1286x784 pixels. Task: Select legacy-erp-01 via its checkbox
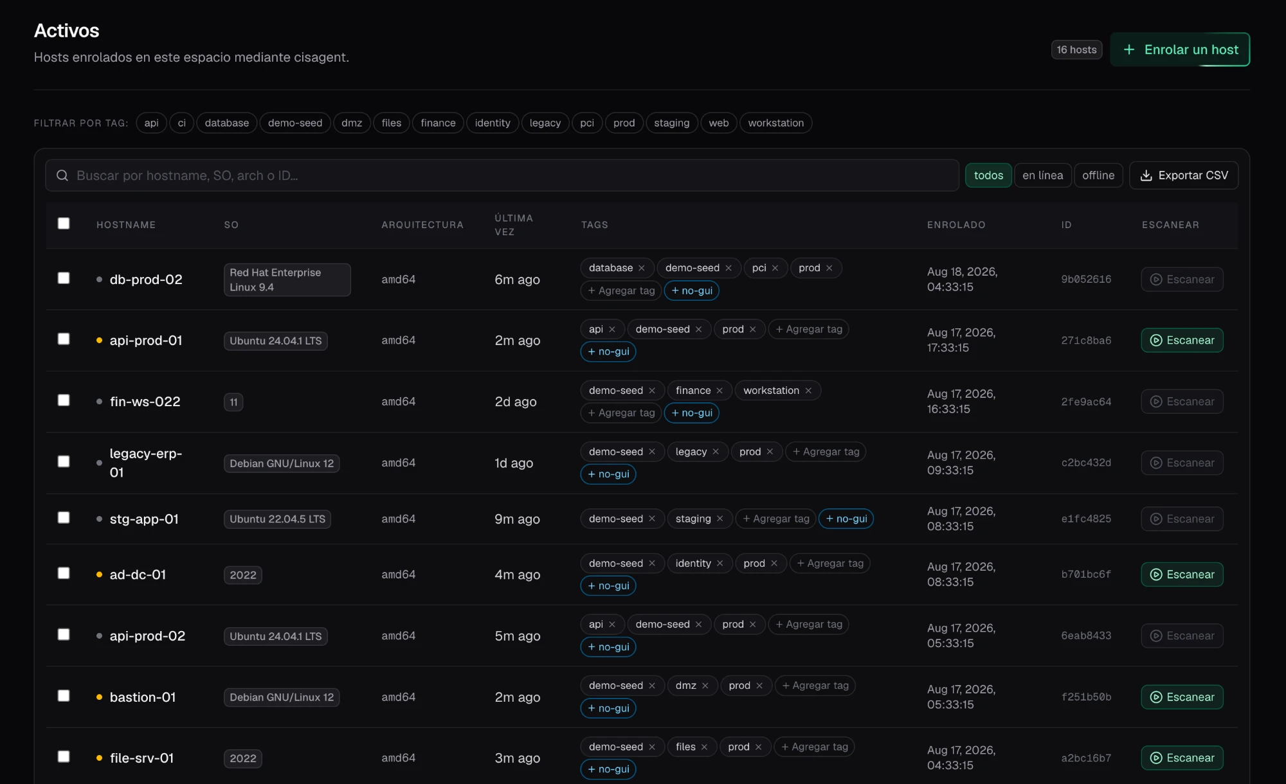[x=64, y=462]
